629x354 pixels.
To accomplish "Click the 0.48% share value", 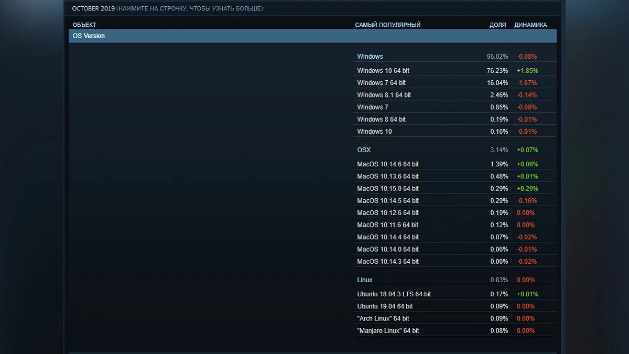I will tap(499, 176).
